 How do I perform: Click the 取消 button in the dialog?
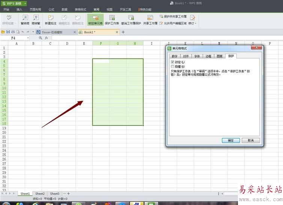(251, 140)
